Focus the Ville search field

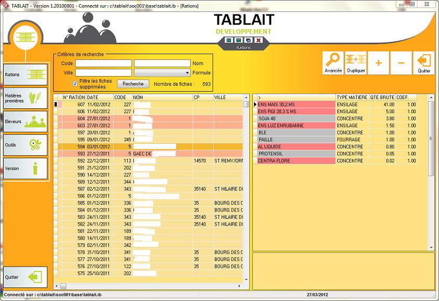(104, 73)
